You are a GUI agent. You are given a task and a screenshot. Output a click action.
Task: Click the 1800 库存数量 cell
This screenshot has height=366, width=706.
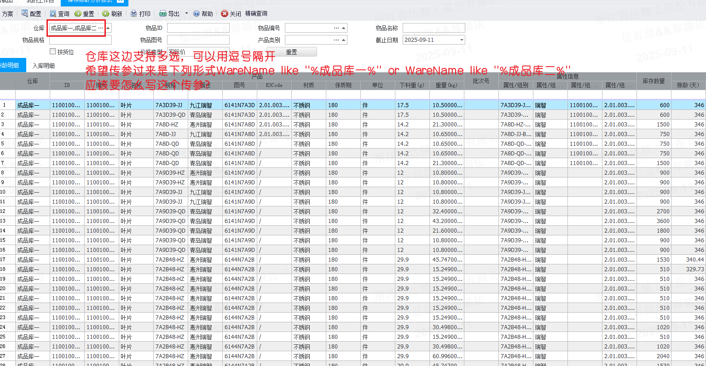(654, 231)
